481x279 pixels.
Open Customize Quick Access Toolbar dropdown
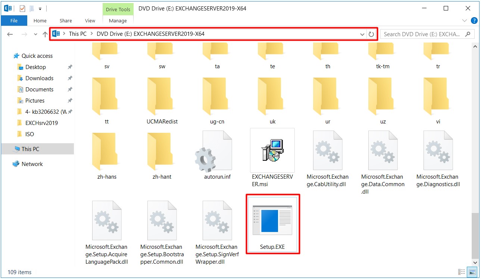pyautogui.click(x=40, y=8)
